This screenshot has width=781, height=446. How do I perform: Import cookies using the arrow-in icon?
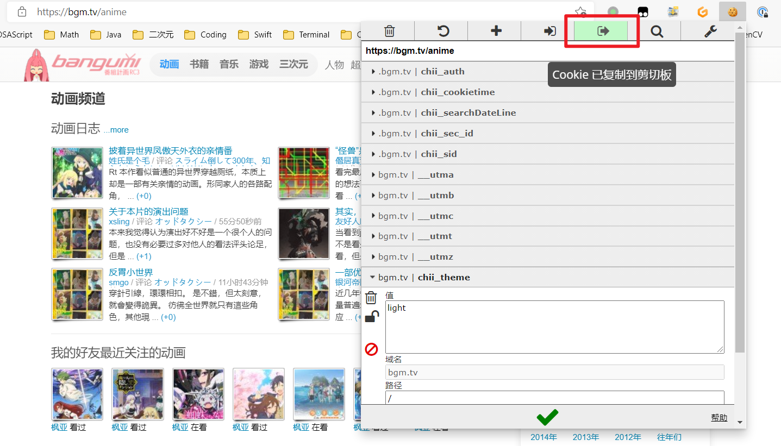[549, 31]
